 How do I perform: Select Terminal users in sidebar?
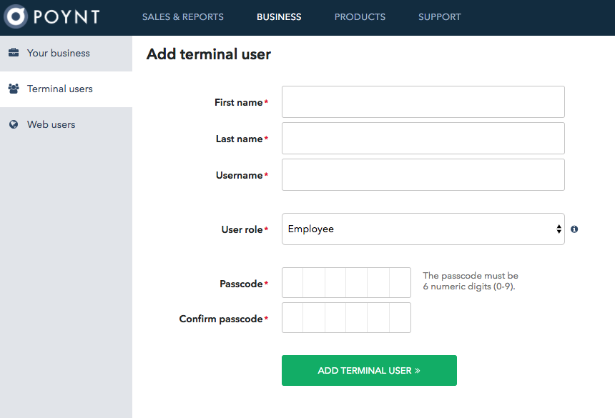point(66,89)
